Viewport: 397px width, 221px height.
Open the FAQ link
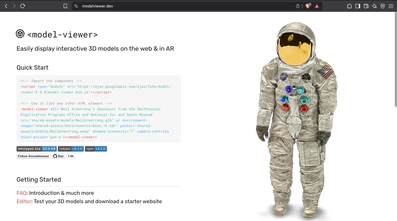tap(21, 193)
